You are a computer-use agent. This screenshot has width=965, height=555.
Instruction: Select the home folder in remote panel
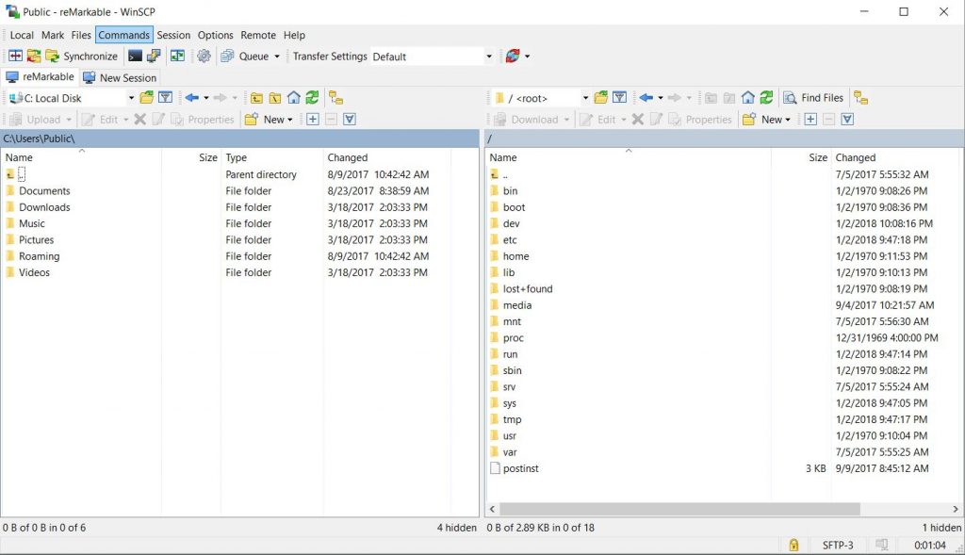(515, 256)
